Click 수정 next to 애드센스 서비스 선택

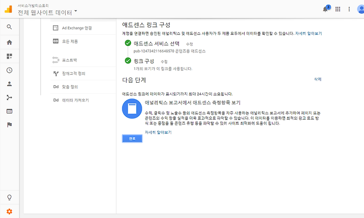click(x=190, y=44)
